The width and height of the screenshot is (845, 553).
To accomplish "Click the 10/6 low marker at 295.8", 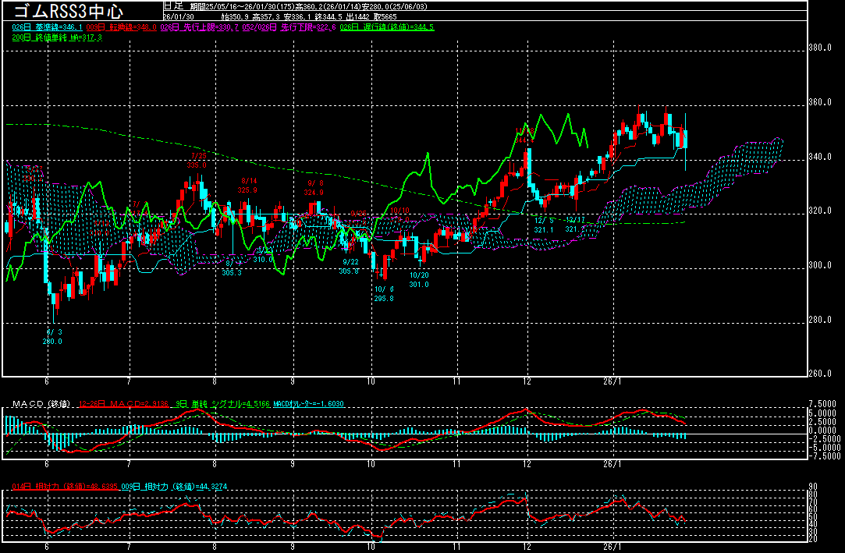I will 383,294.
